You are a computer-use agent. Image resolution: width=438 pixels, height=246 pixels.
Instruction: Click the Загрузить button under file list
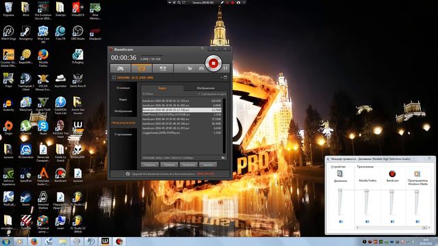(189, 165)
